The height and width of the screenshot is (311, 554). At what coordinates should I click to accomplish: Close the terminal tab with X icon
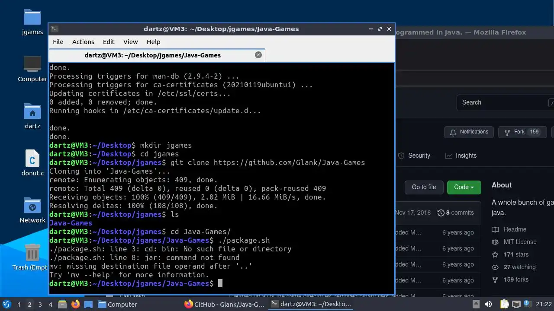[x=258, y=55]
